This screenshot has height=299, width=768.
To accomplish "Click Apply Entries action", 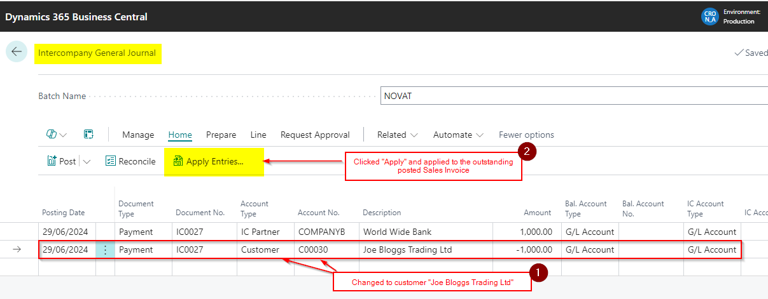I will click(208, 161).
